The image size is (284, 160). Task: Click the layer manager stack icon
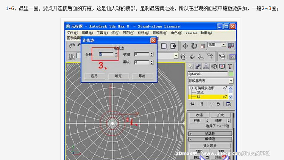[x=222, y=57]
